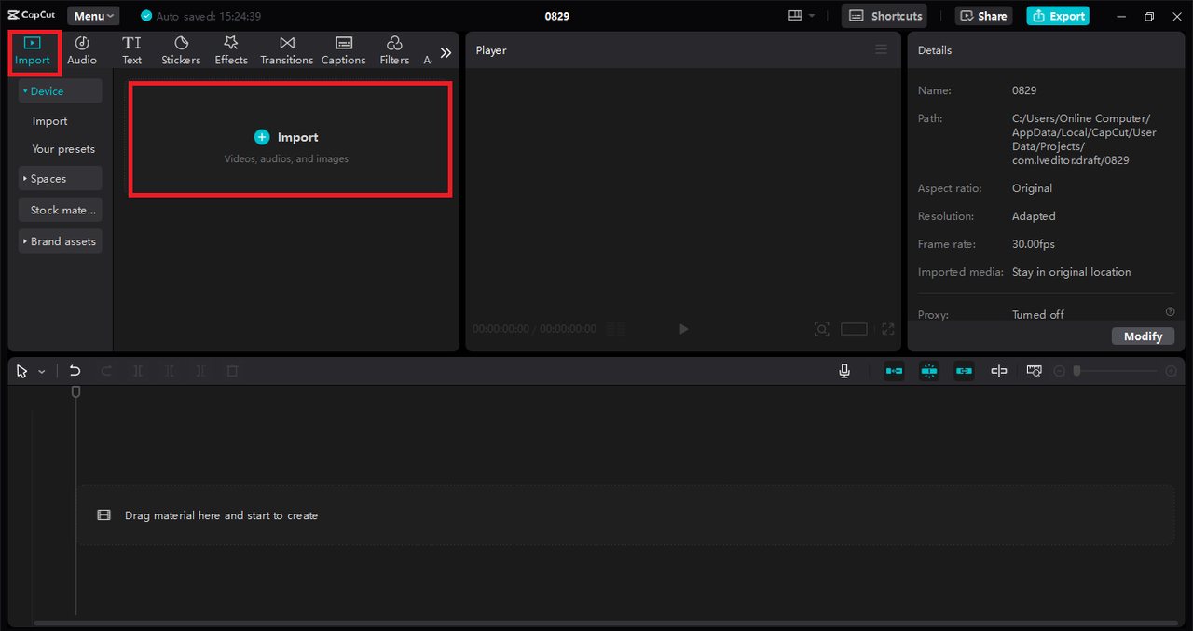The height and width of the screenshot is (631, 1193).
Task: Click the timeline zoom in icon
Action: [x=1172, y=371]
